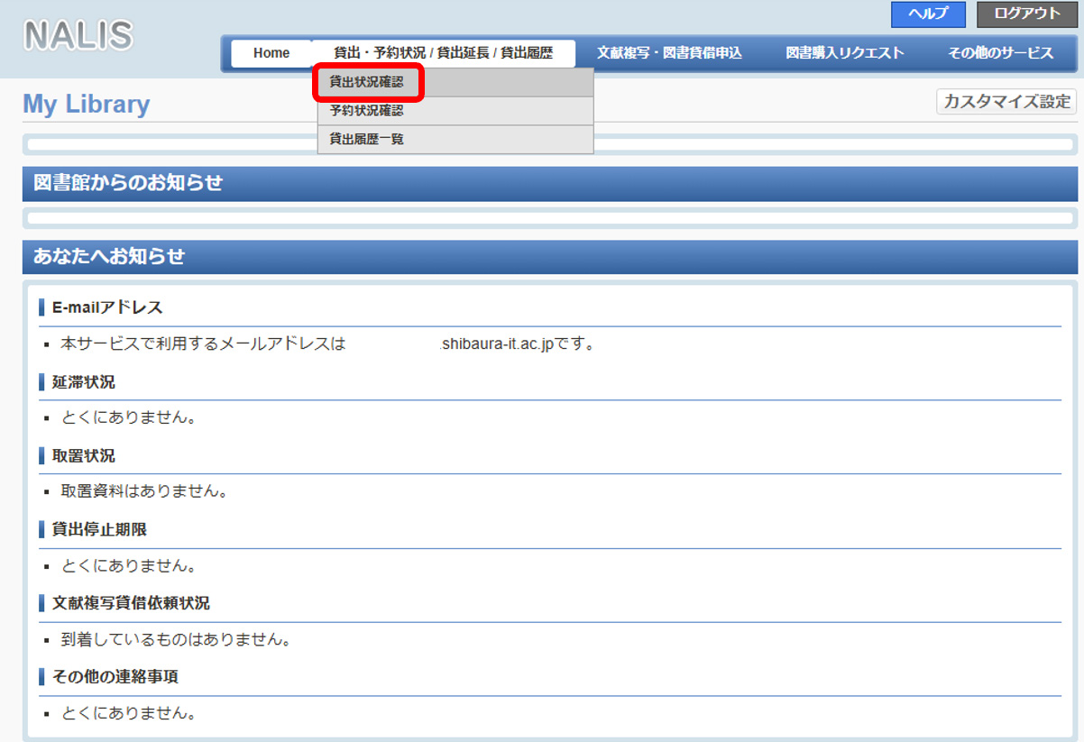Open 貸出履歴一覧 from the dropdown
1084x742 pixels.
(367, 140)
